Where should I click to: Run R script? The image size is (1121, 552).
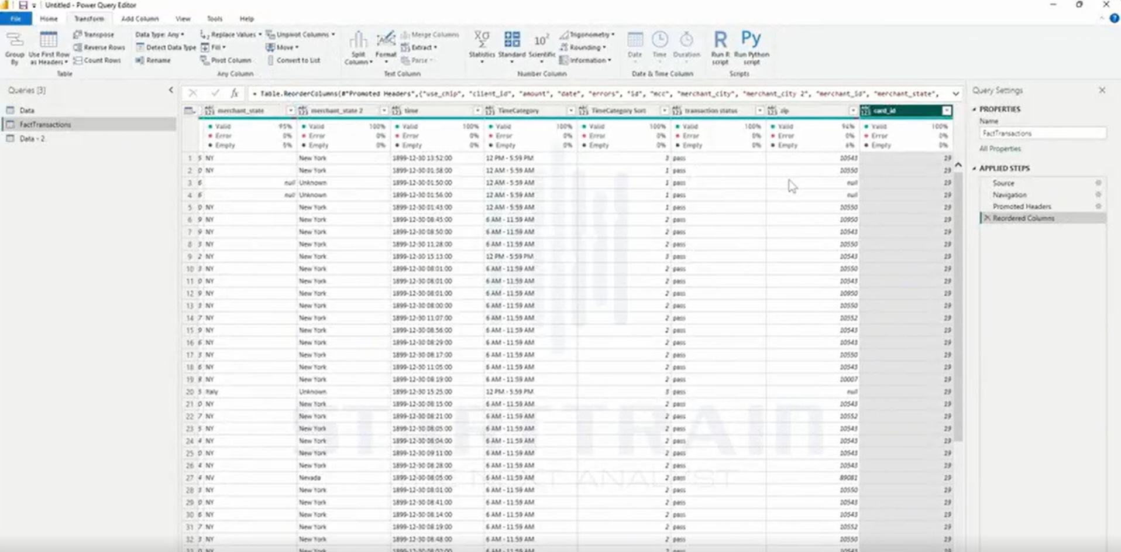pos(720,48)
